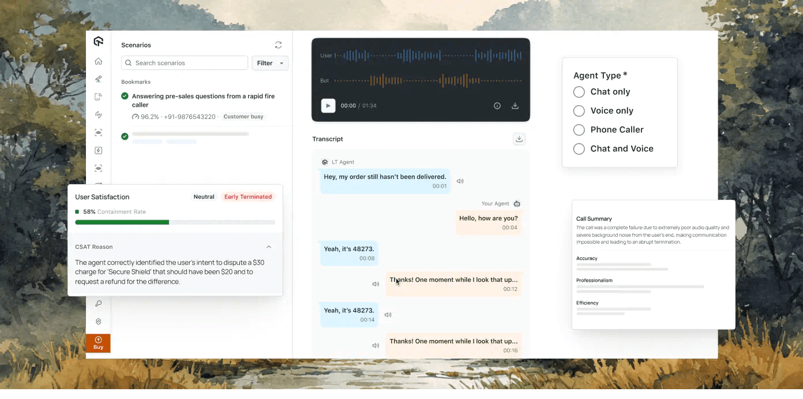Click the Call Summary heading

[594, 219]
